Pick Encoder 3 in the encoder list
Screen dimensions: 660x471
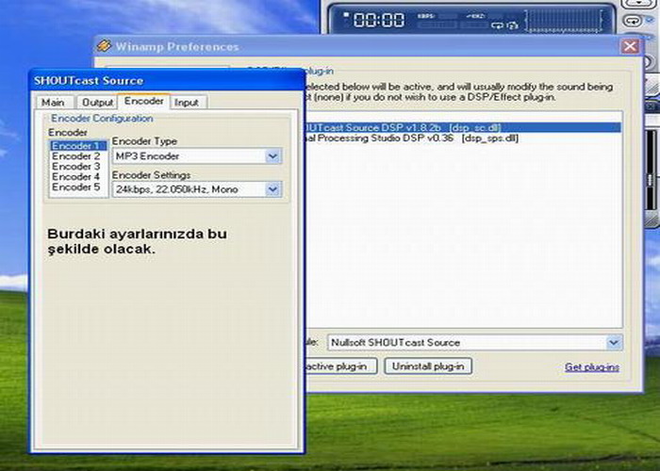point(76,167)
